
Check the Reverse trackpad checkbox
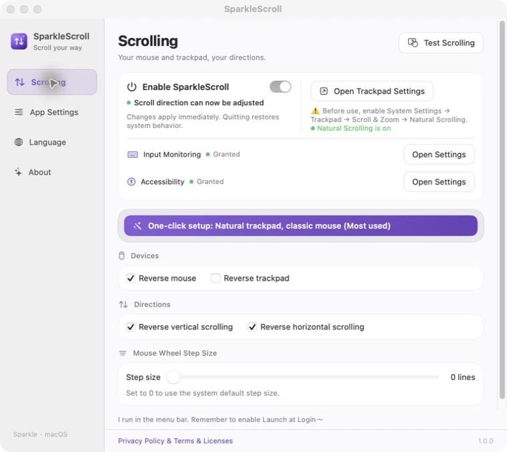point(215,278)
